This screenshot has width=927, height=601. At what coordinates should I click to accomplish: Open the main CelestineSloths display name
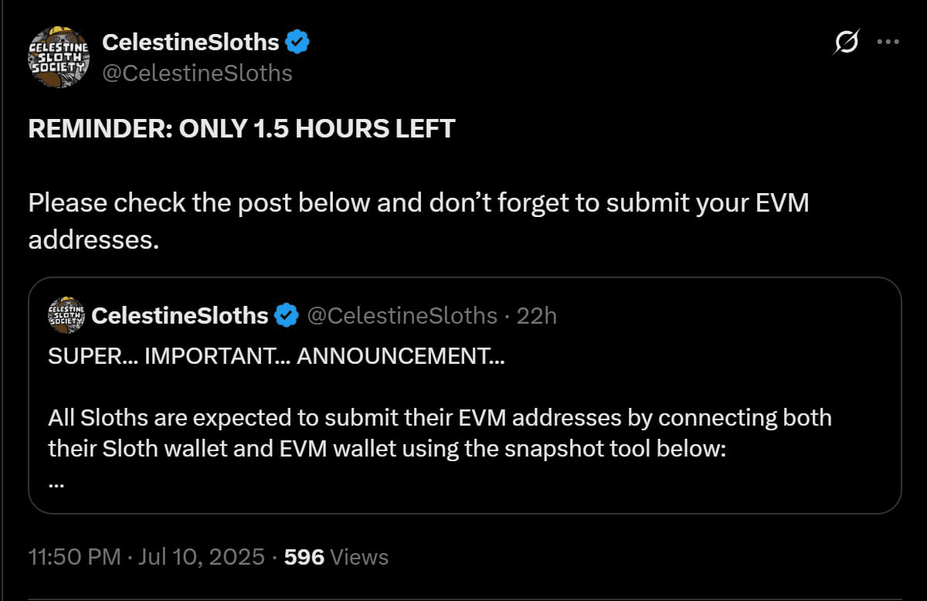tap(191, 42)
